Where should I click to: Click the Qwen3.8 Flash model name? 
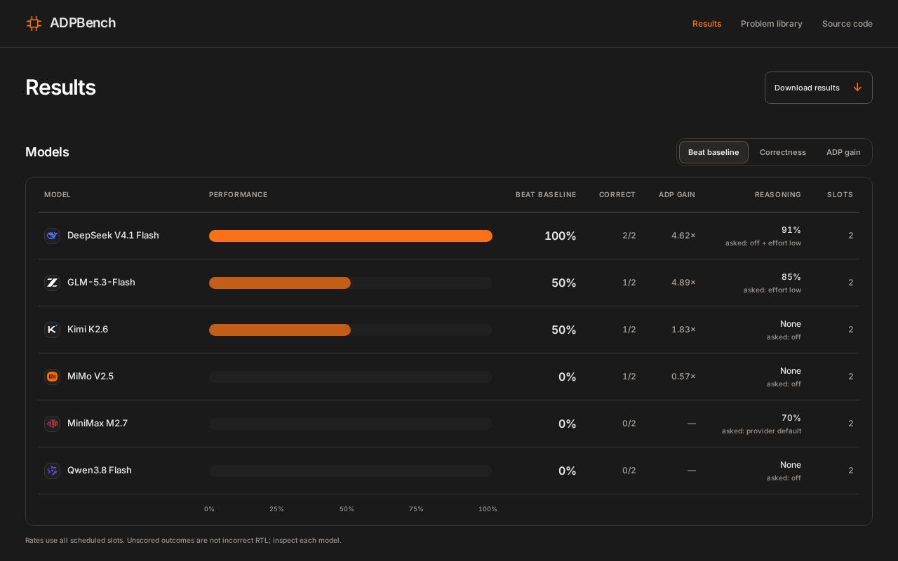[100, 471]
